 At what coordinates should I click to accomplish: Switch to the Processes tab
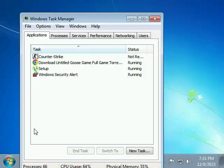click(59, 36)
